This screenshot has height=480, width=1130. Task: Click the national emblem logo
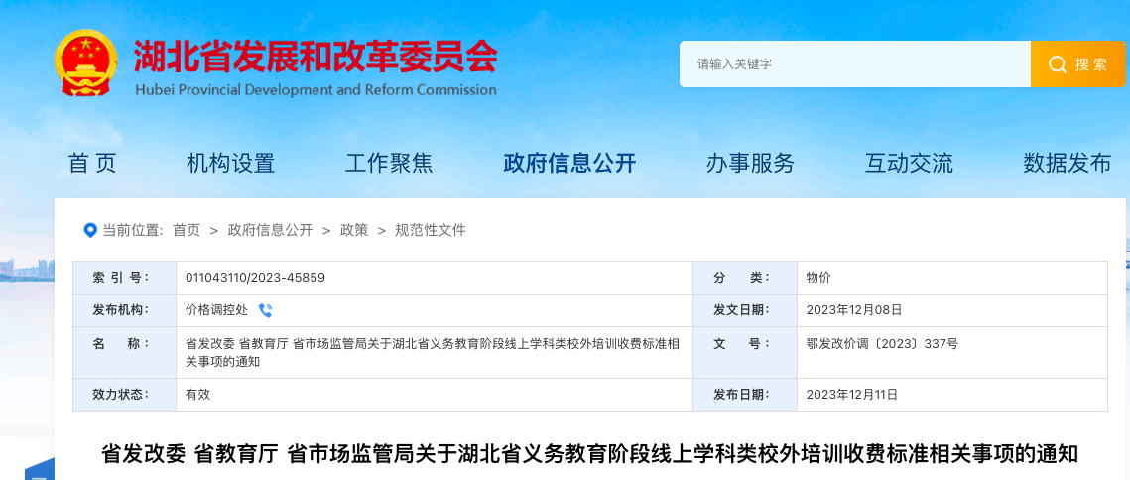click(x=86, y=62)
